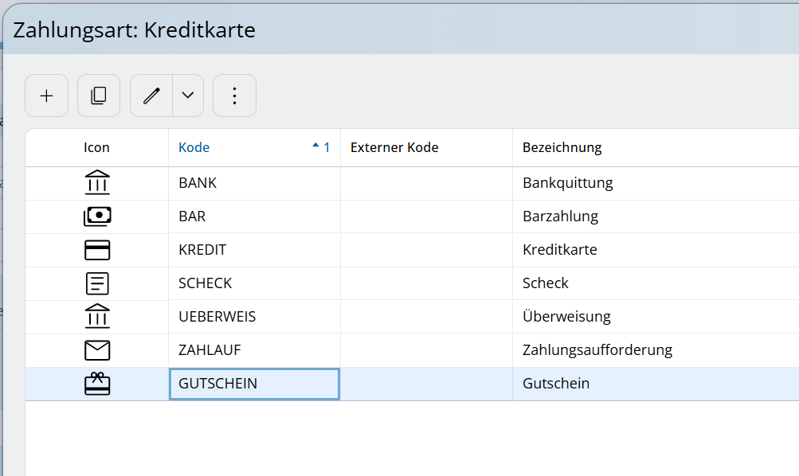Click the envelope icon for ZAHLAUF
Viewport: 799px width, 476px height.
click(x=97, y=350)
